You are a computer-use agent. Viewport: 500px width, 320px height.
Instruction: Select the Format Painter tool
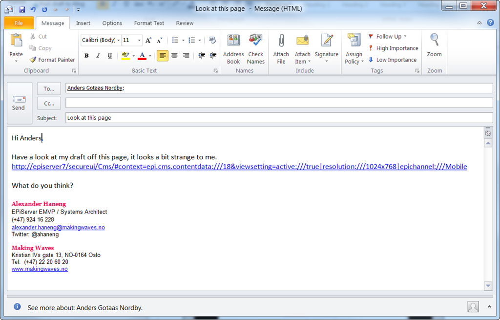52,60
